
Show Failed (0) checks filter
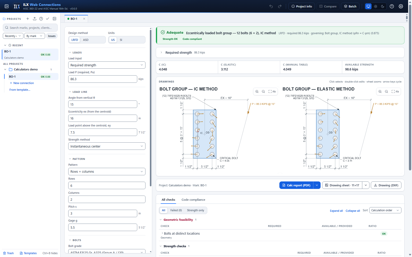point(176,210)
